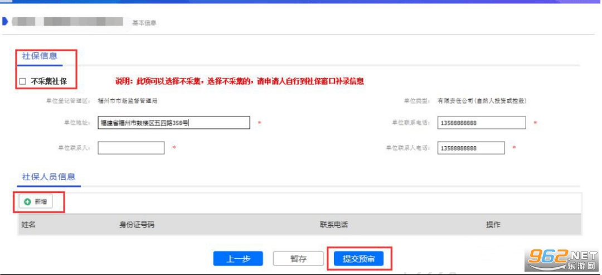Click the 单位联系电话 phone field
The height and width of the screenshot is (275, 602).
tap(482, 123)
